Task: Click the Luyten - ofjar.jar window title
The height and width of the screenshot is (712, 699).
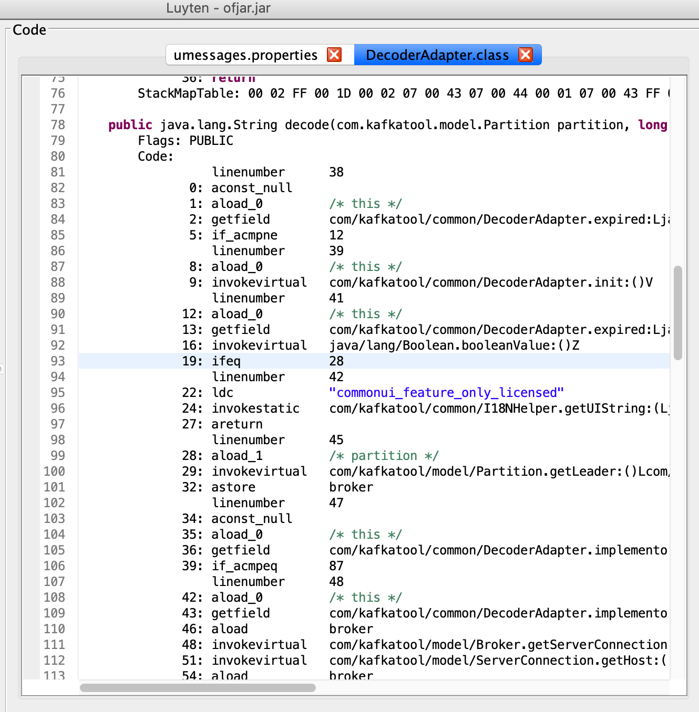Action: click(x=218, y=8)
